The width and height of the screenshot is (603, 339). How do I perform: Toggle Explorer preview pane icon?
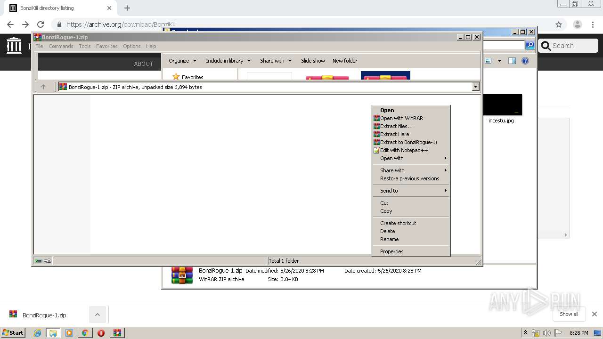[512, 61]
